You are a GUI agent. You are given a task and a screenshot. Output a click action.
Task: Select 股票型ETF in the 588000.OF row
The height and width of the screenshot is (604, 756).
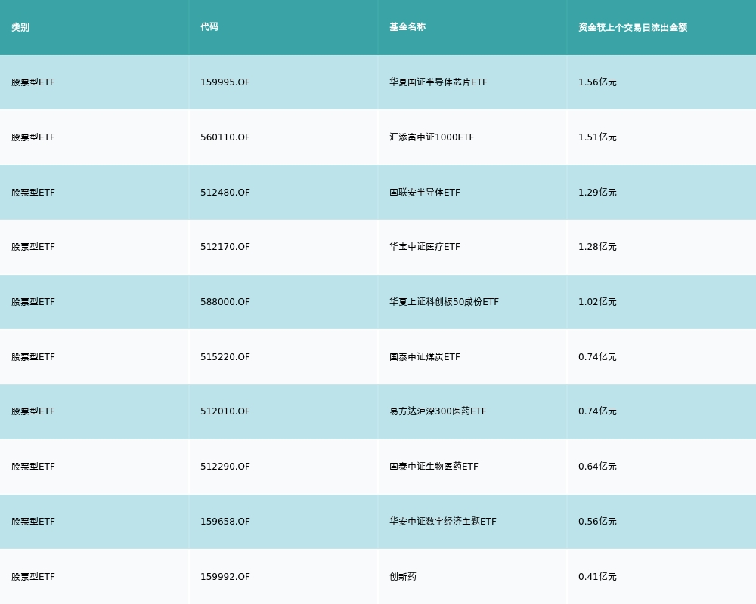click(x=33, y=302)
